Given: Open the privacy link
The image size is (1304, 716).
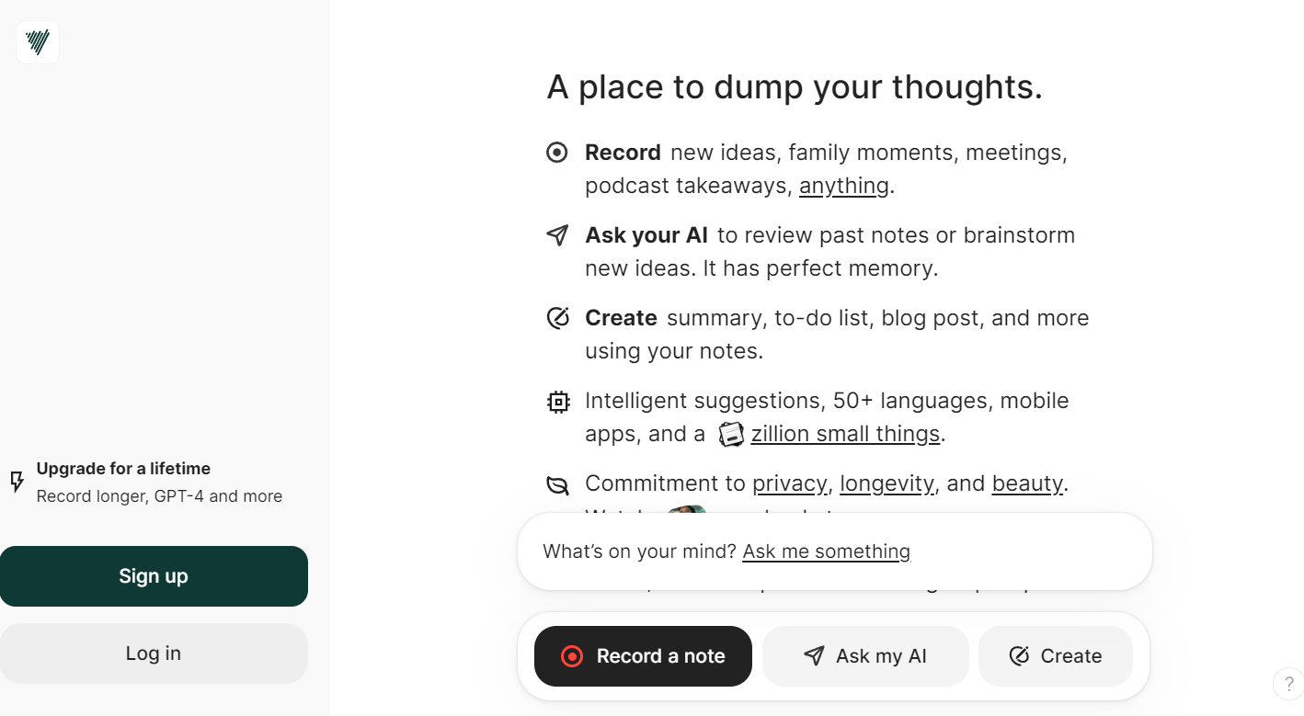Looking at the screenshot, I should 789,483.
